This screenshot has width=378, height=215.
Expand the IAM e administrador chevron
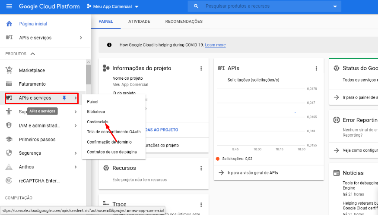point(76,125)
